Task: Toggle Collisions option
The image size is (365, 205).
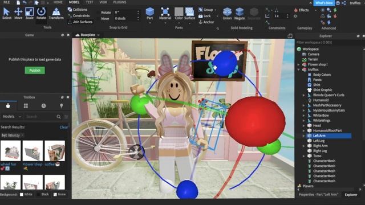Action: pos(78,10)
